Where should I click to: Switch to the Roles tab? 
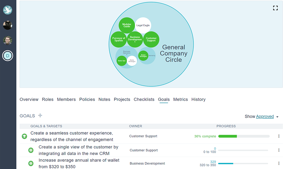click(x=47, y=99)
